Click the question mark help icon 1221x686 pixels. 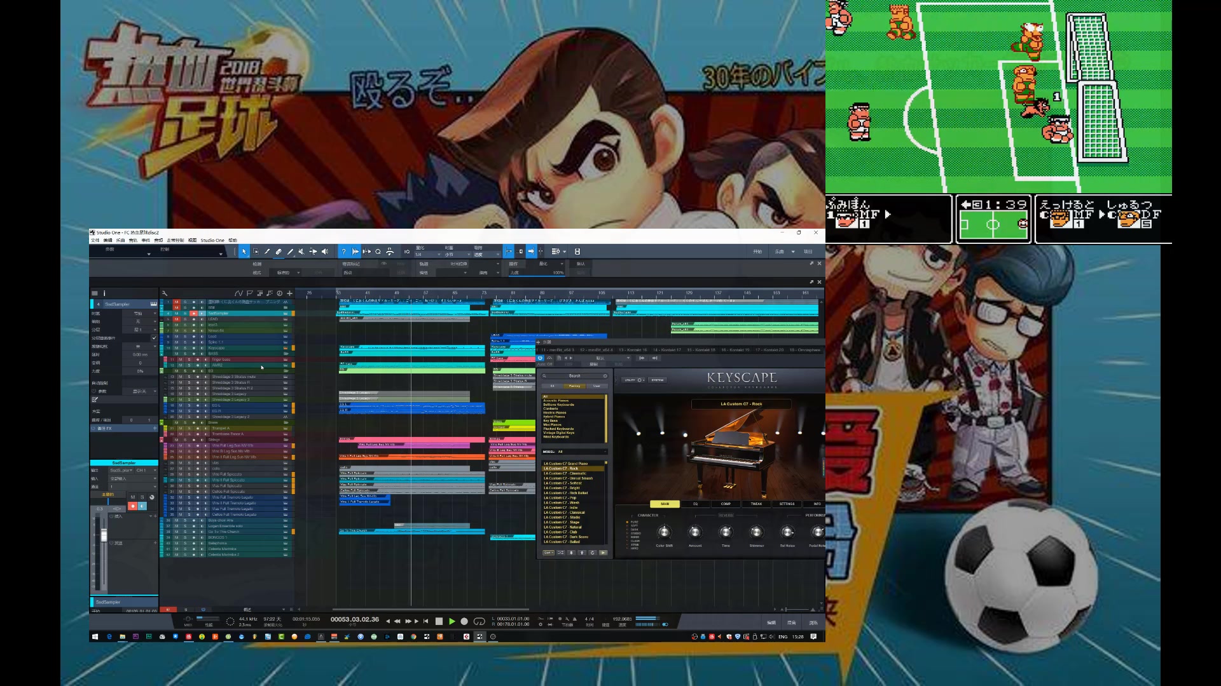[343, 252]
